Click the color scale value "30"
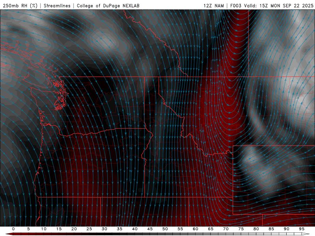Viewport: 315px width, 236px height. tap(104, 229)
